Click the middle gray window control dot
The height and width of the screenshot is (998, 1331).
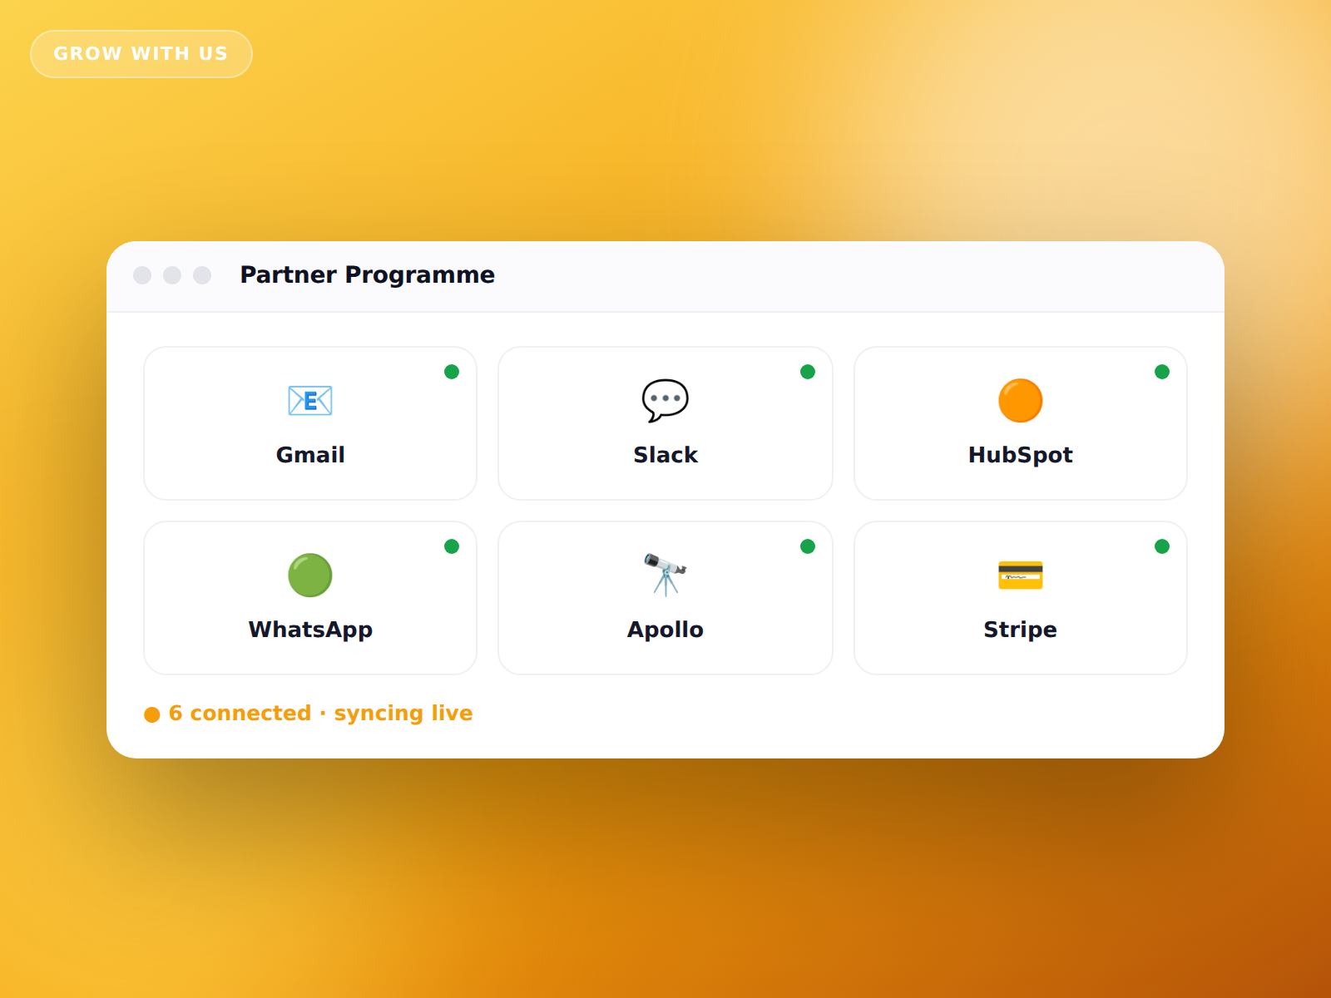point(172,275)
